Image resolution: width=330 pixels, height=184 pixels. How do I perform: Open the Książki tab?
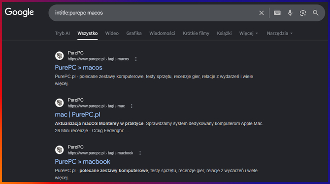tap(224, 34)
